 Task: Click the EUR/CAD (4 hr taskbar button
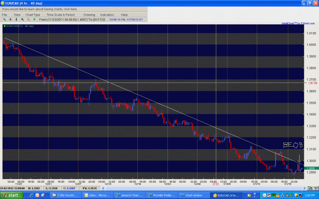click(226, 195)
